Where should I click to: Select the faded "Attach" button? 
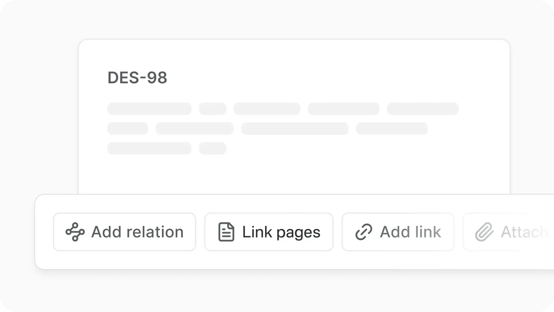(509, 232)
